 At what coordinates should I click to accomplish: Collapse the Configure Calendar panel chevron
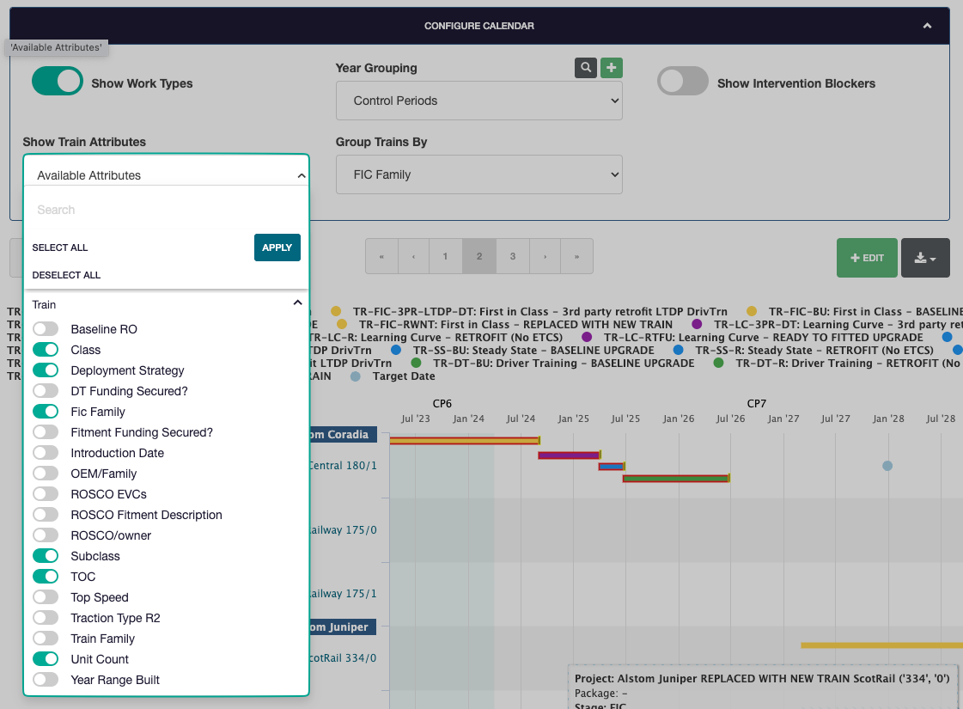pos(927,26)
